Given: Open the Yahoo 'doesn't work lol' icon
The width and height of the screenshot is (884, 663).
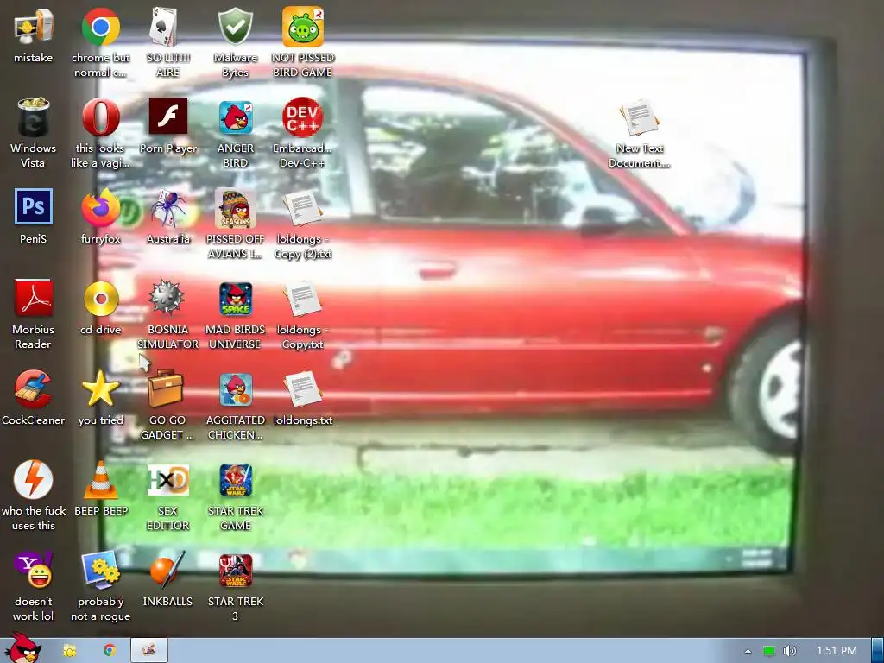Looking at the screenshot, I should 34,570.
